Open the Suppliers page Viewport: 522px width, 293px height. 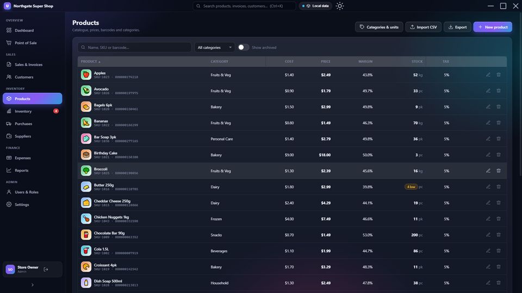point(32,136)
